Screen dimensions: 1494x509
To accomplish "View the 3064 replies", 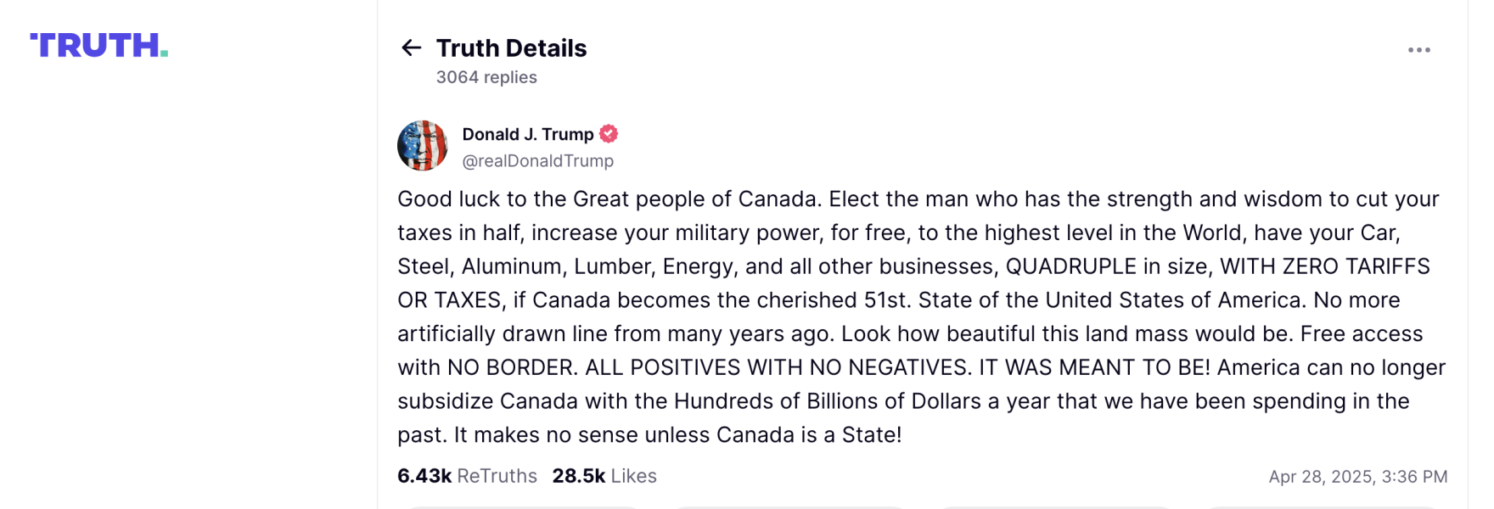I will (x=486, y=76).
